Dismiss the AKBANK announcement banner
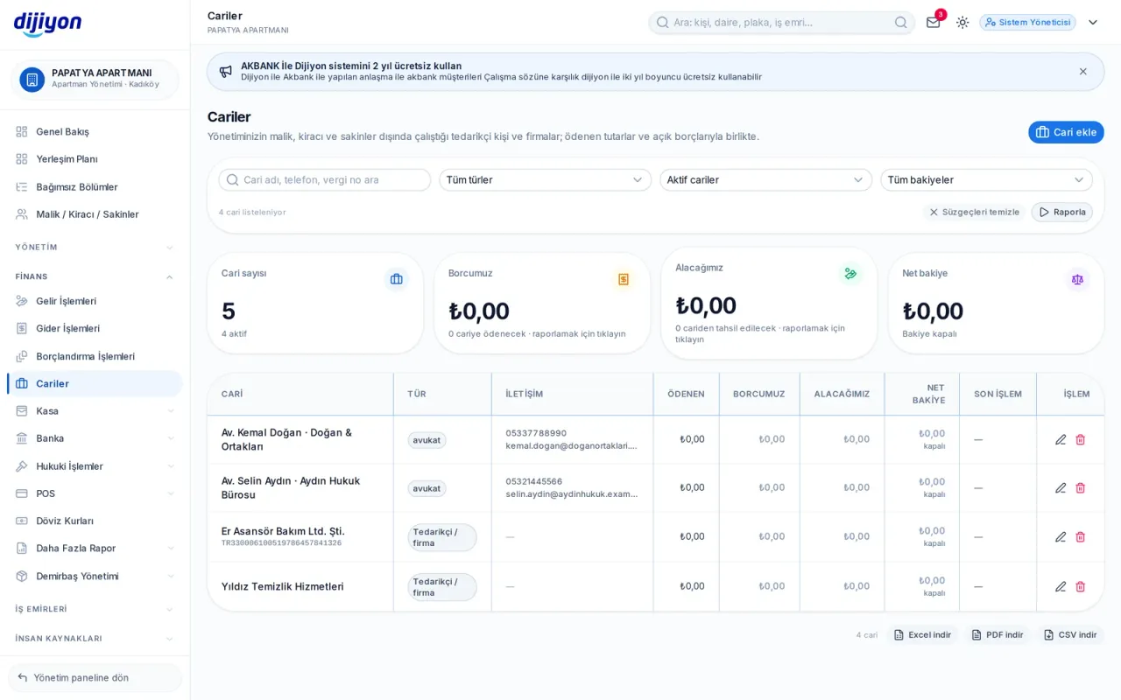1121x700 pixels. tap(1083, 72)
